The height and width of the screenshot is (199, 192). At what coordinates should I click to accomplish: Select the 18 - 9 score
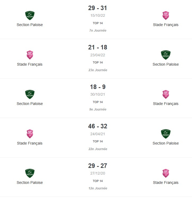coord(98,87)
